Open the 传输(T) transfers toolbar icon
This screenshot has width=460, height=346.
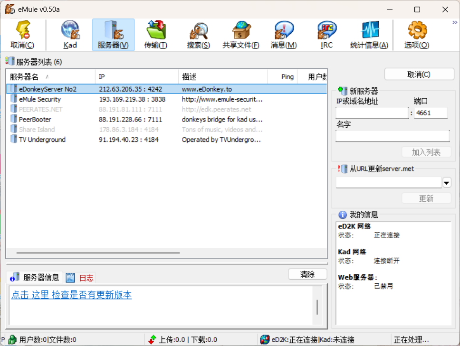tap(156, 35)
